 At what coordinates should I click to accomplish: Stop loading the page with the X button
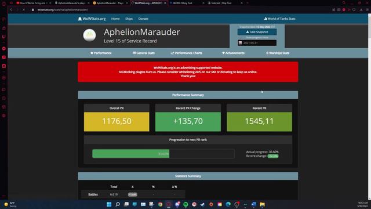(x=23, y=10)
